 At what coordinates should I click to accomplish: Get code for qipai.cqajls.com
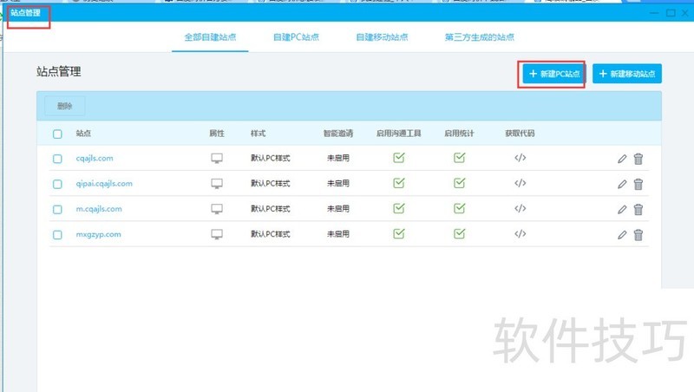pos(520,183)
